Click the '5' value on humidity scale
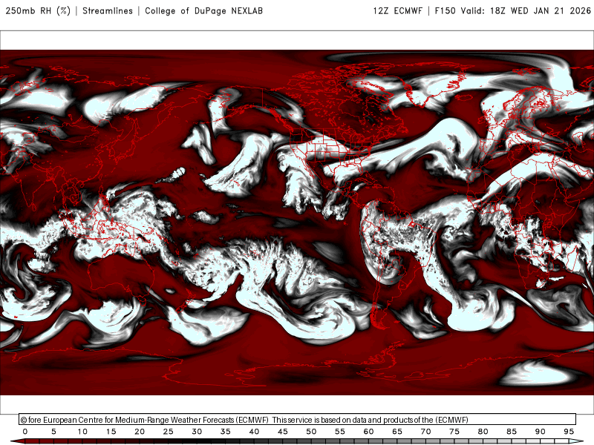This screenshot has width=594, height=445. pyautogui.click(x=53, y=432)
